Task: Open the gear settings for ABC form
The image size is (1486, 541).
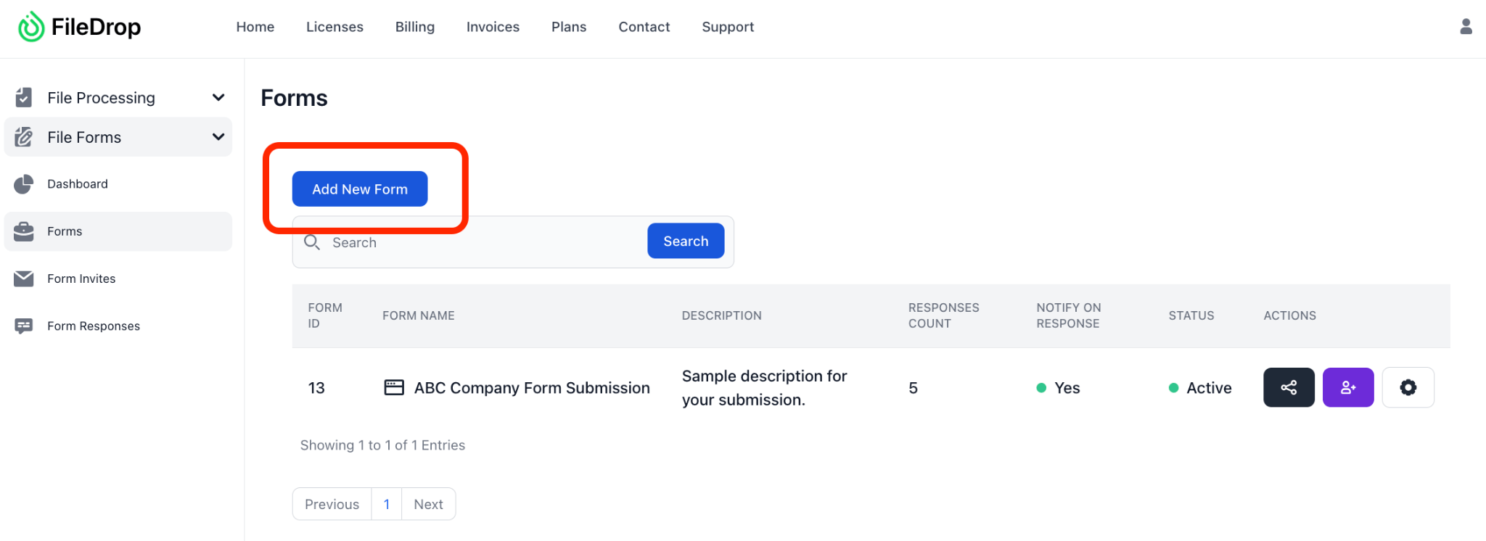Action: coord(1408,387)
